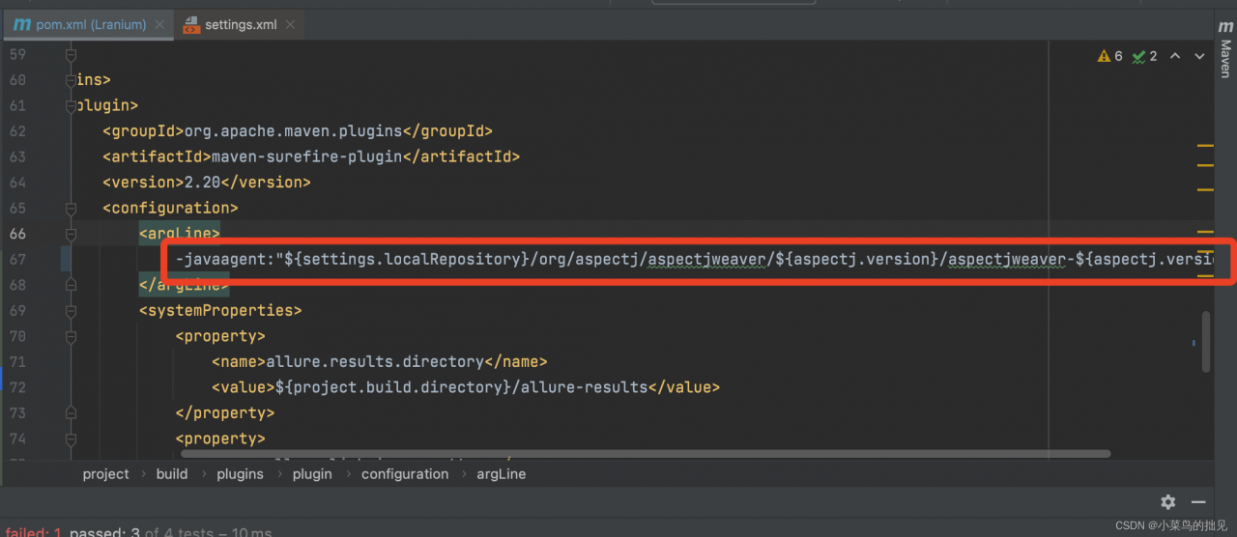Collapse the argLine fold on line 66
This screenshot has height=537, width=1237.
pyautogui.click(x=71, y=234)
